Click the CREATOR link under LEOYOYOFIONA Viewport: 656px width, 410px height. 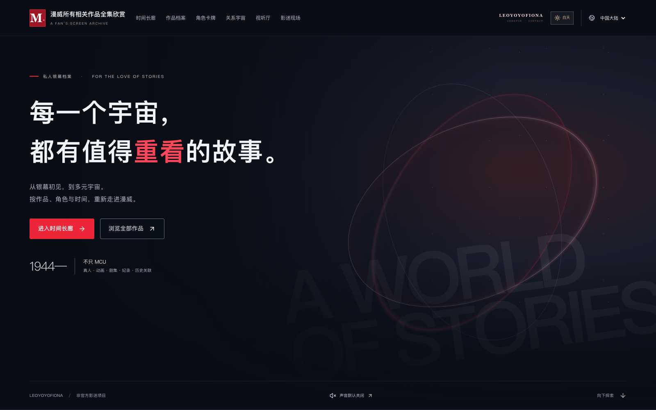coord(515,21)
